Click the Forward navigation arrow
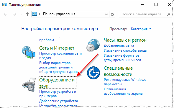This screenshot has height=108, width=174. 14,14
